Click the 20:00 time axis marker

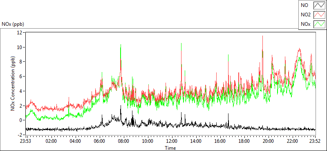point(269,141)
